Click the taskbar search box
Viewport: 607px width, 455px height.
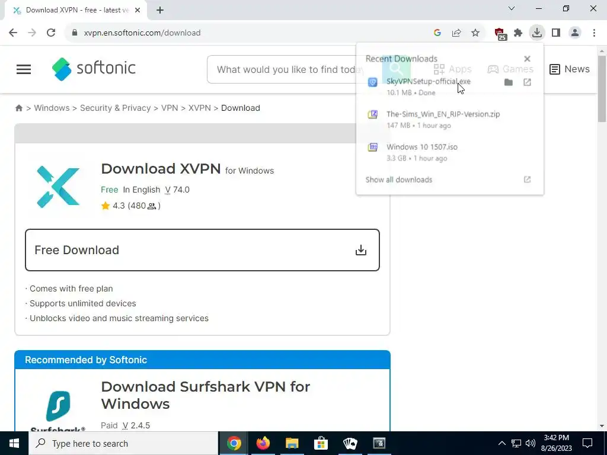tap(123, 443)
